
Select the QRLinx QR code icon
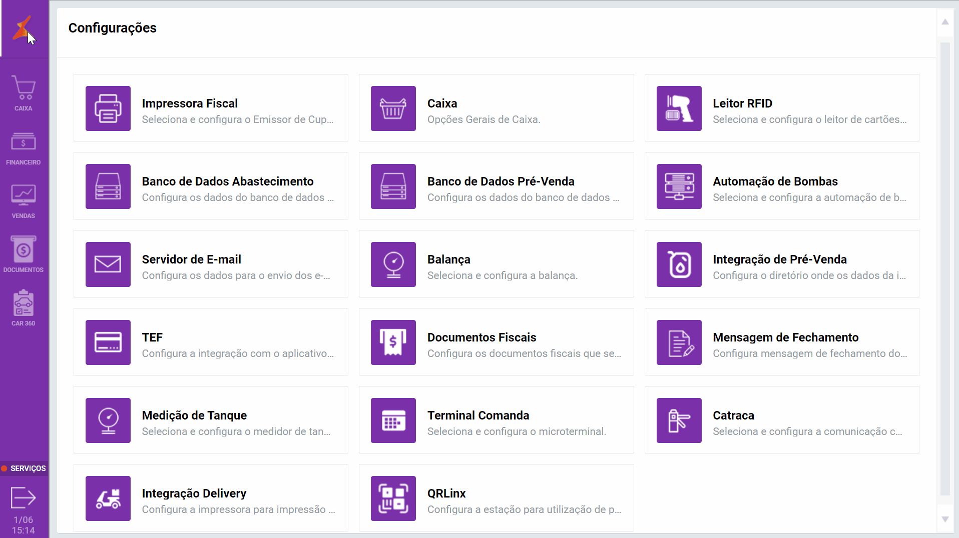coord(393,498)
